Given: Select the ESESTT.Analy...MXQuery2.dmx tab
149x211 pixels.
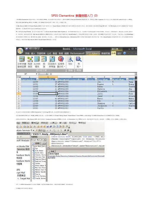Looking at the screenshot, I should click(x=50, y=134).
